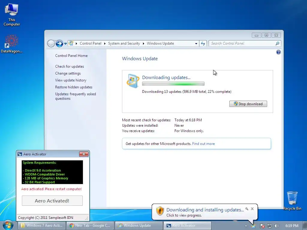Expand arrow before Control Panel breadcrumb
Viewport: 307px width, 230px height.
[x=76, y=43]
